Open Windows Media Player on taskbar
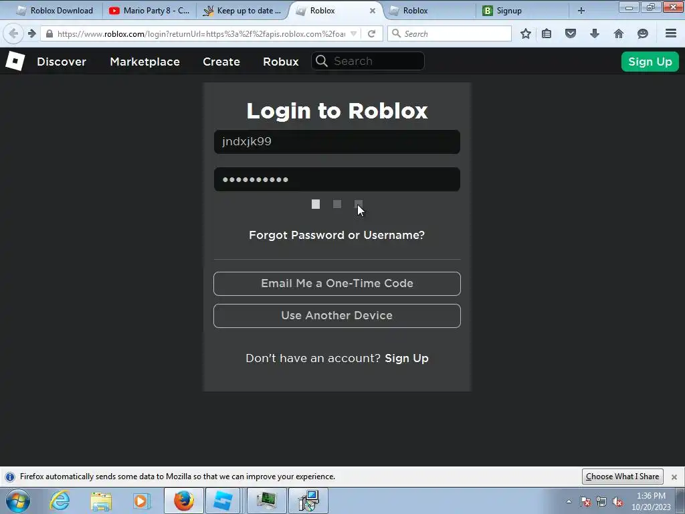The width and height of the screenshot is (685, 514). pyautogui.click(x=142, y=501)
